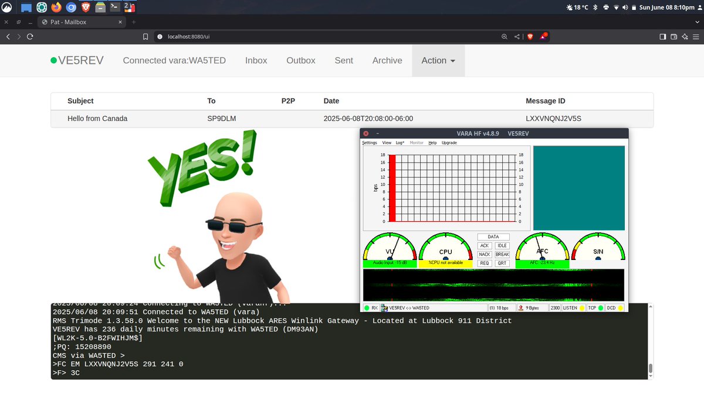Image resolution: width=704 pixels, height=396 pixels.
Task: Go back in browser history
Action: pyautogui.click(x=8, y=36)
